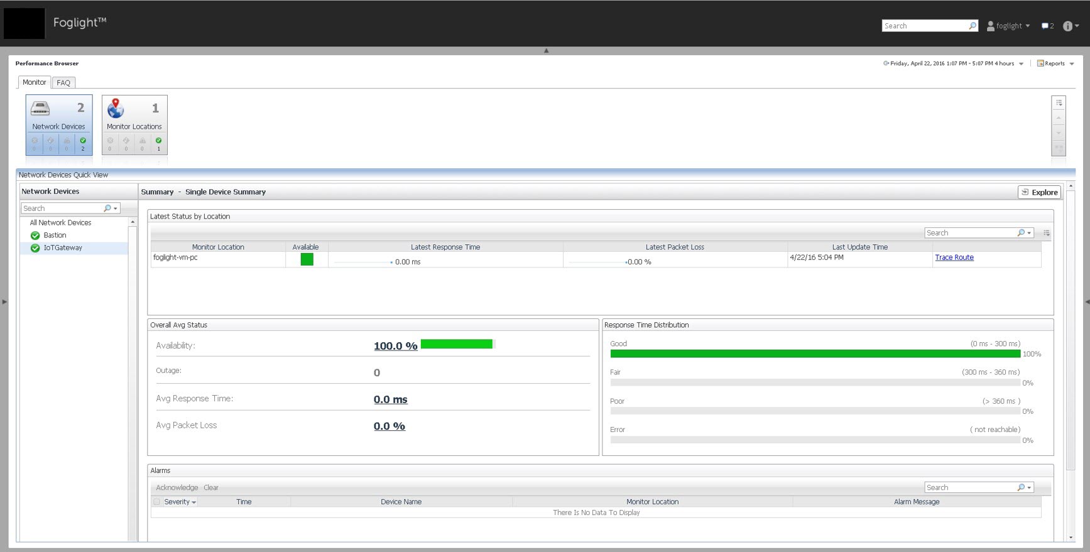The width and height of the screenshot is (1090, 552).
Task: Open Network Devices search options arrow
Action: click(116, 208)
